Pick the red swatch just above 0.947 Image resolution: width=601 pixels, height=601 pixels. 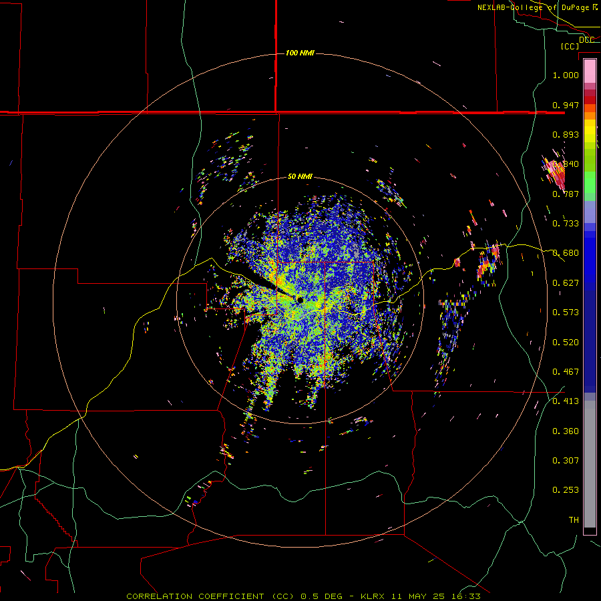click(x=590, y=100)
